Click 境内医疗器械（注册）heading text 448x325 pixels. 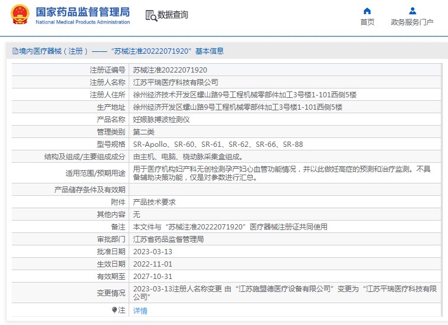click(x=54, y=51)
